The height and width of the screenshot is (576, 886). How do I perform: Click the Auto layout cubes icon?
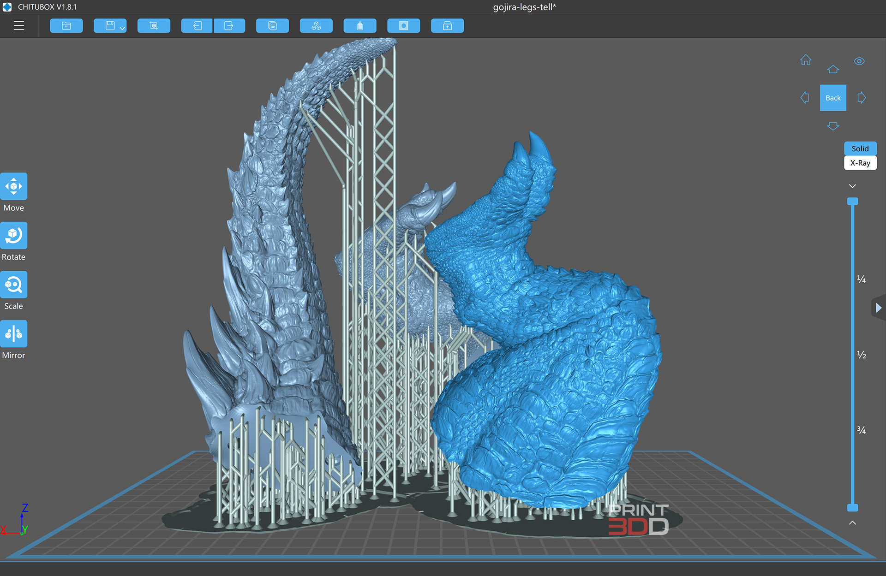(316, 26)
